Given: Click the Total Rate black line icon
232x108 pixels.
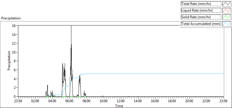Looking at the screenshot, I should pyautogui.click(x=227, y=4).
